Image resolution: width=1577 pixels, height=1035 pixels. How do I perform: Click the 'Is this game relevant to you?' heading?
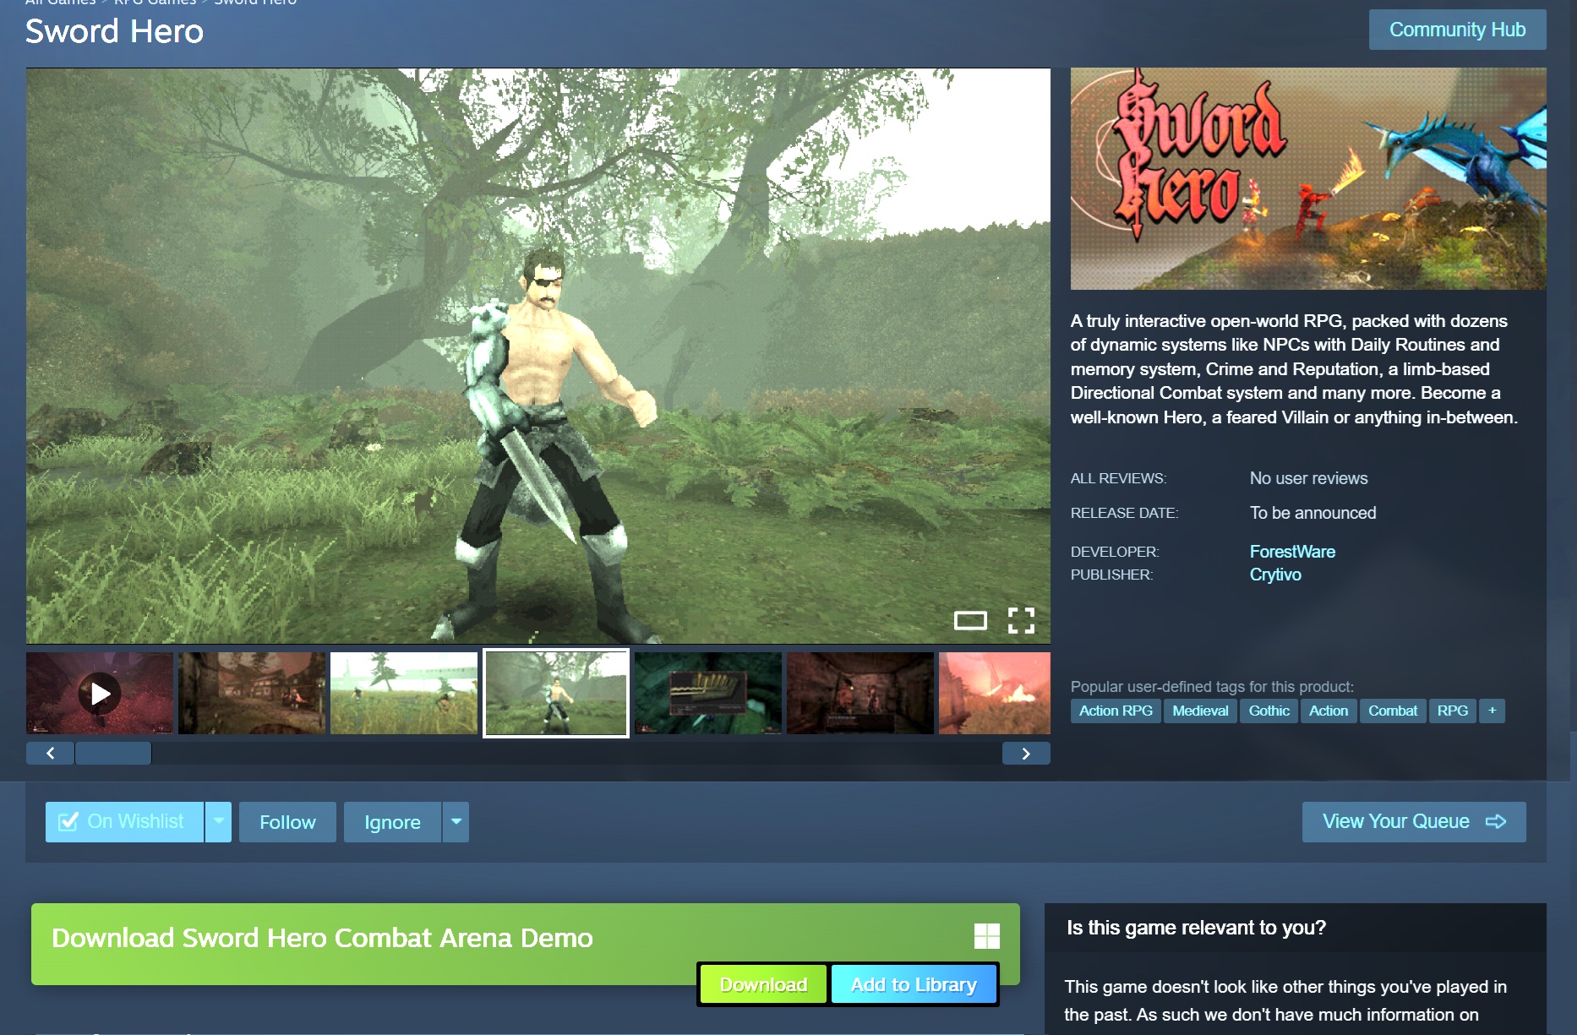pyautogui.click(x=1196, y=928)
